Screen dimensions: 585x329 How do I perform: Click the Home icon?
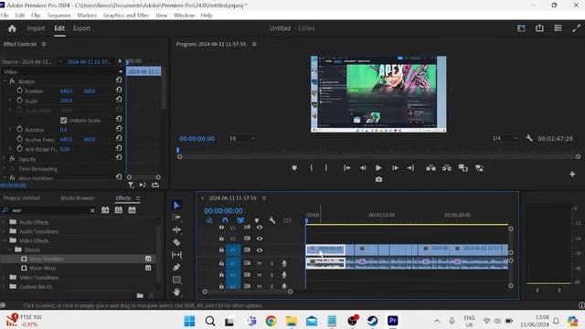pos(12,28)
